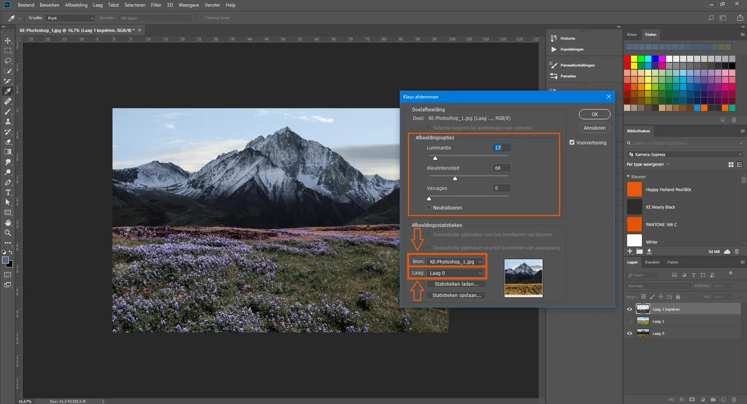The width and height of the screenshot is (747, 404).
Task: Enable the Neutraliseren checkbox
Action: pyautogui.click(x=429, y=207)
